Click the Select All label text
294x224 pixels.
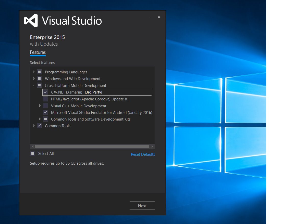[46, 154]
